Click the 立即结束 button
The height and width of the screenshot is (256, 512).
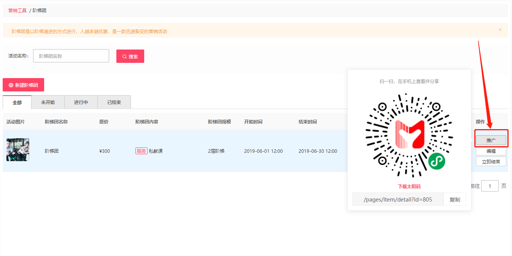click(x=491, y=162)
